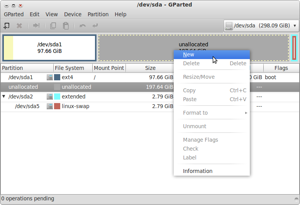Viewport: 300px width, 205px height.
Task: Click the hard disk icon beside /dev/sda
Action: pyautogui.click(x=229, y=25)
